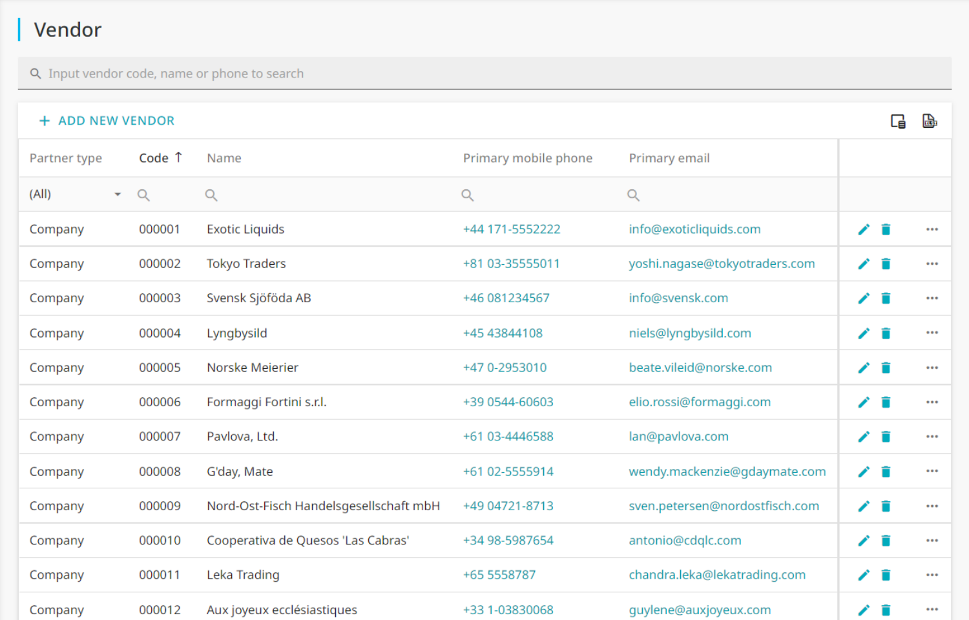Edit the Norske Meierier vendor

point(864,367)
